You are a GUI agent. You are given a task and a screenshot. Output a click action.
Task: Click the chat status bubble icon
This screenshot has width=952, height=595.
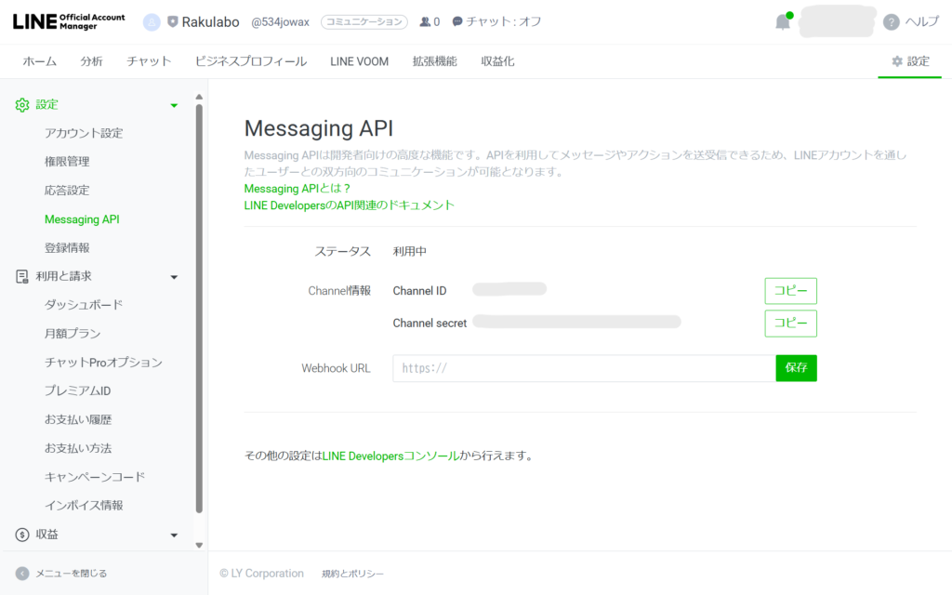tap(457, 21)
